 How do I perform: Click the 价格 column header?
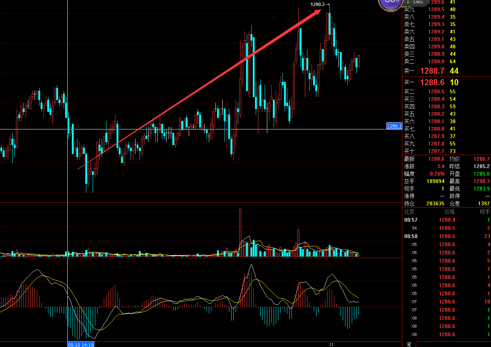(450, 212)
